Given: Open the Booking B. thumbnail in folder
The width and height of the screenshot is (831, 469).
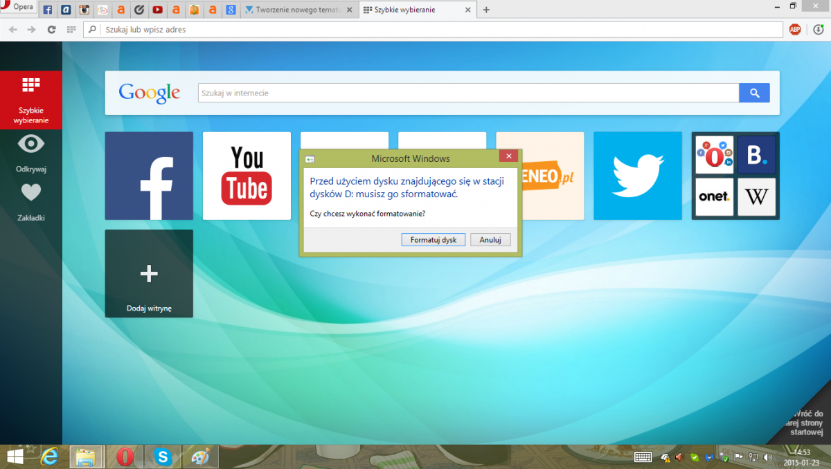Looking at the screenshot, I should click(x=757, y=155).
